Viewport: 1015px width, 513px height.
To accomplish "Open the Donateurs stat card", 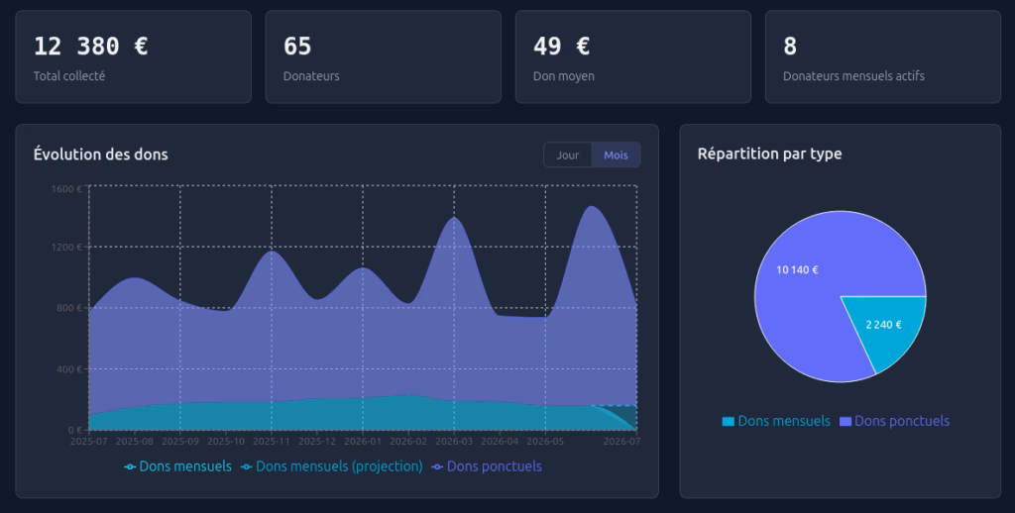I will point(384,56).
